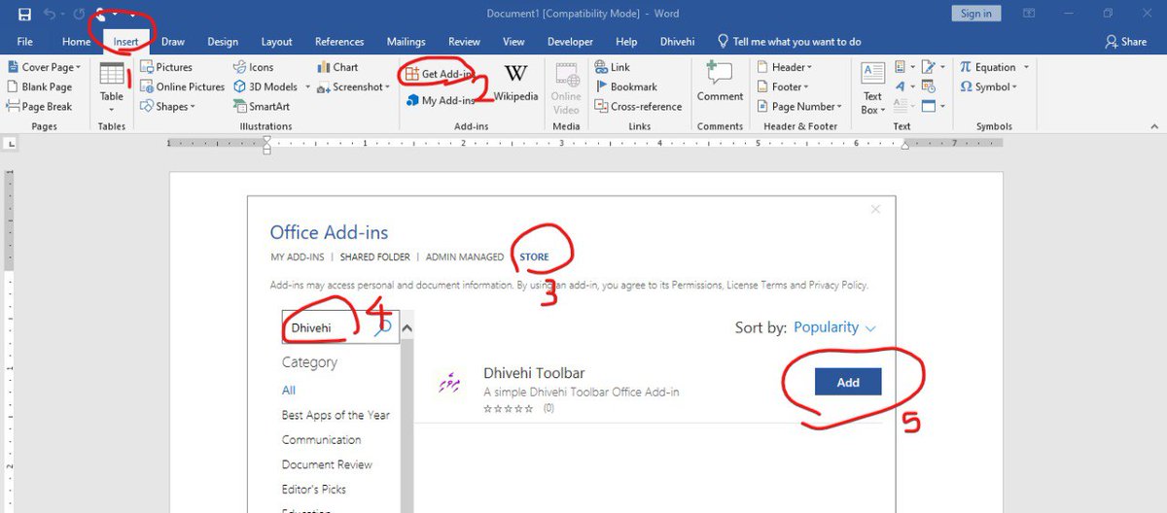Select SHARED FOLDER in the dialog
Image resolution: width=1167 pixels, height=513 pixels.
pyautogui.click(x=375, y=257)
